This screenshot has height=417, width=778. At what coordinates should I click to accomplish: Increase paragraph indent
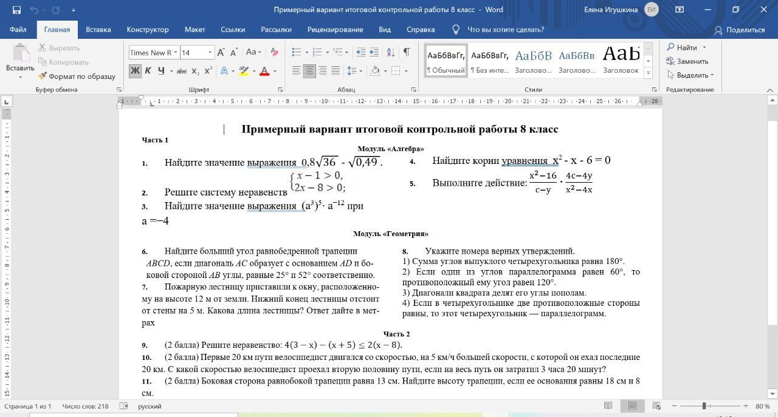[x=374, y=52]
